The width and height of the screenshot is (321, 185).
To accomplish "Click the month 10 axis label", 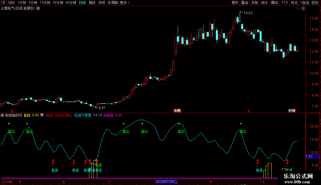I will coord(262,182).
